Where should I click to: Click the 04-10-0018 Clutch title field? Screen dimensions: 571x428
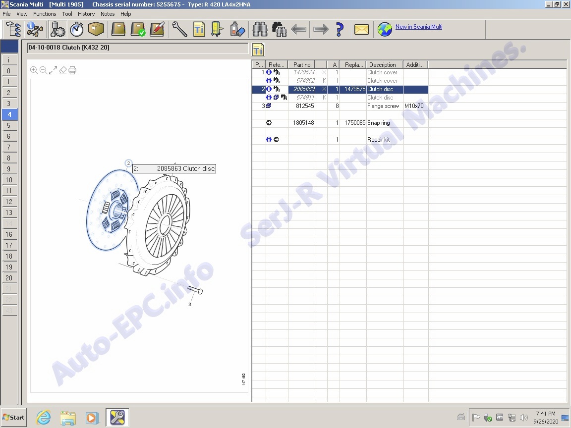pos(138,48)
